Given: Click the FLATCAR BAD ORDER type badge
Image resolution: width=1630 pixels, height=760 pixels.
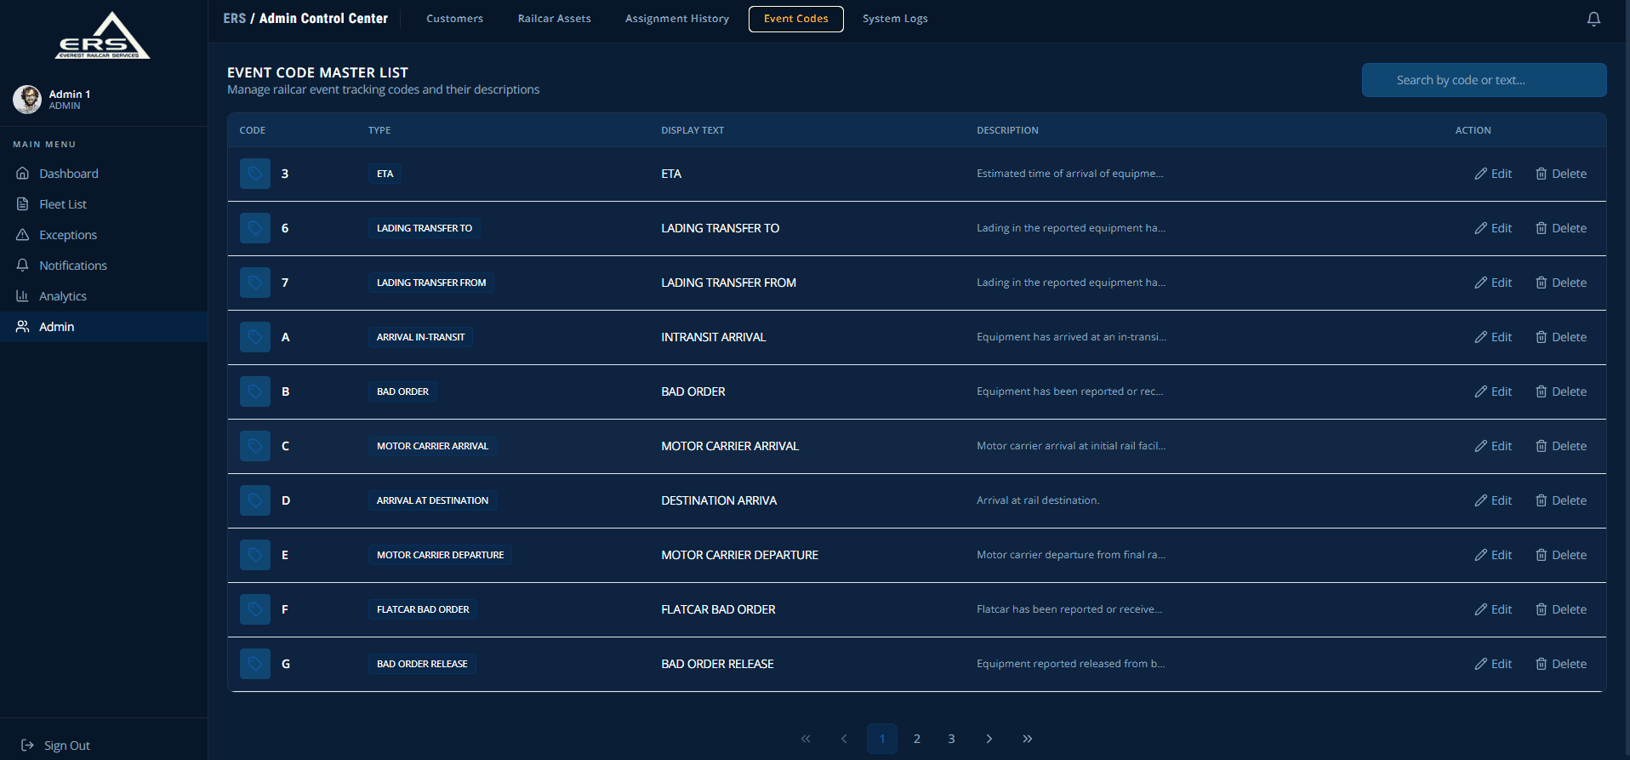Looking at the screenshot, I should 423,609.
